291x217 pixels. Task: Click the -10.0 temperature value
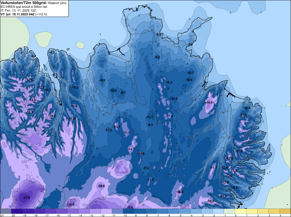point(113,91)
